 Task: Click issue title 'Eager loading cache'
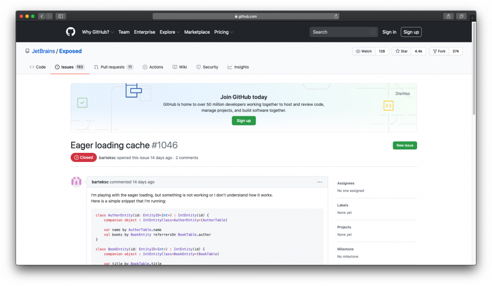pyautogui.click(x=110, y=145)
